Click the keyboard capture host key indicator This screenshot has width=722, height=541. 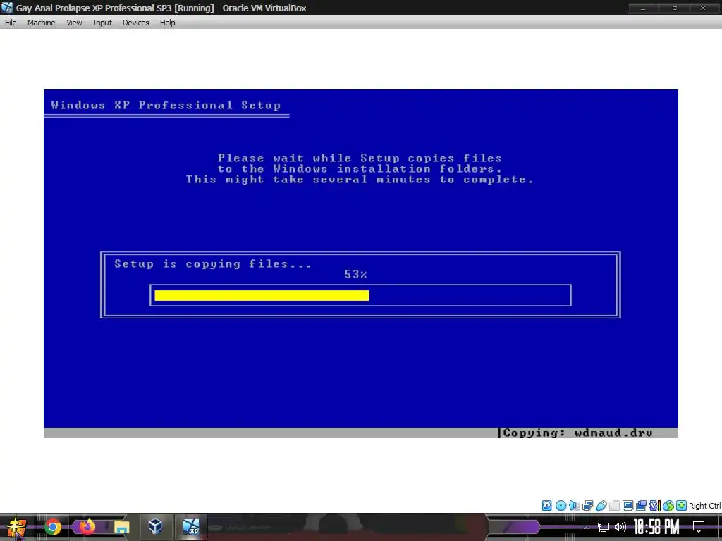tap(682, 506)
